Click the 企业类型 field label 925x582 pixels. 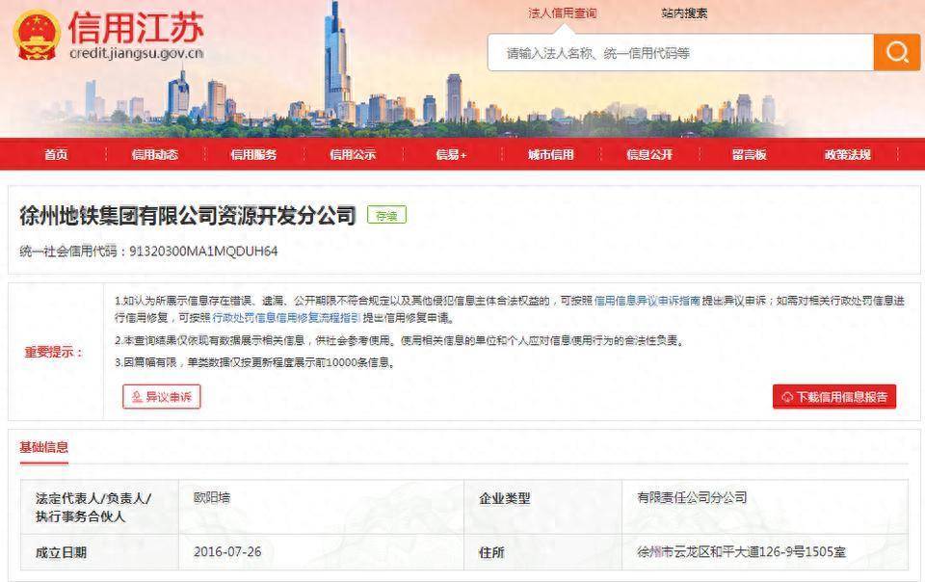(x=504, y=498)
